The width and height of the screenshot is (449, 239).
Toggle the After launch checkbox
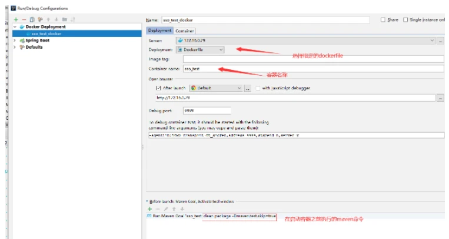[x=158, y=88]
